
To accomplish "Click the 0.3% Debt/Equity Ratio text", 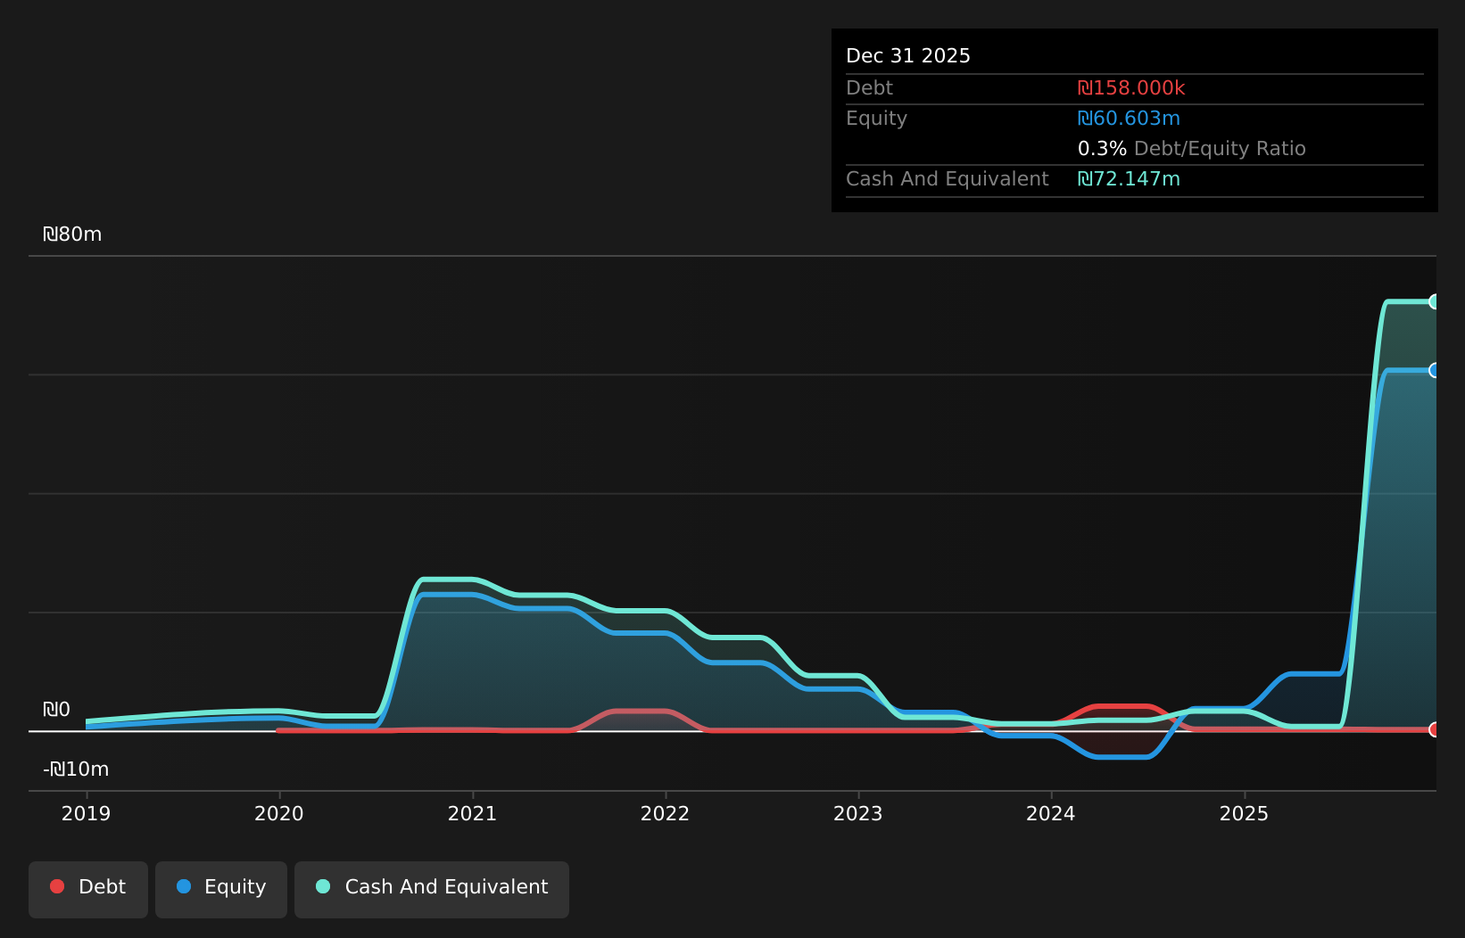I will (x=1191, y=148).
